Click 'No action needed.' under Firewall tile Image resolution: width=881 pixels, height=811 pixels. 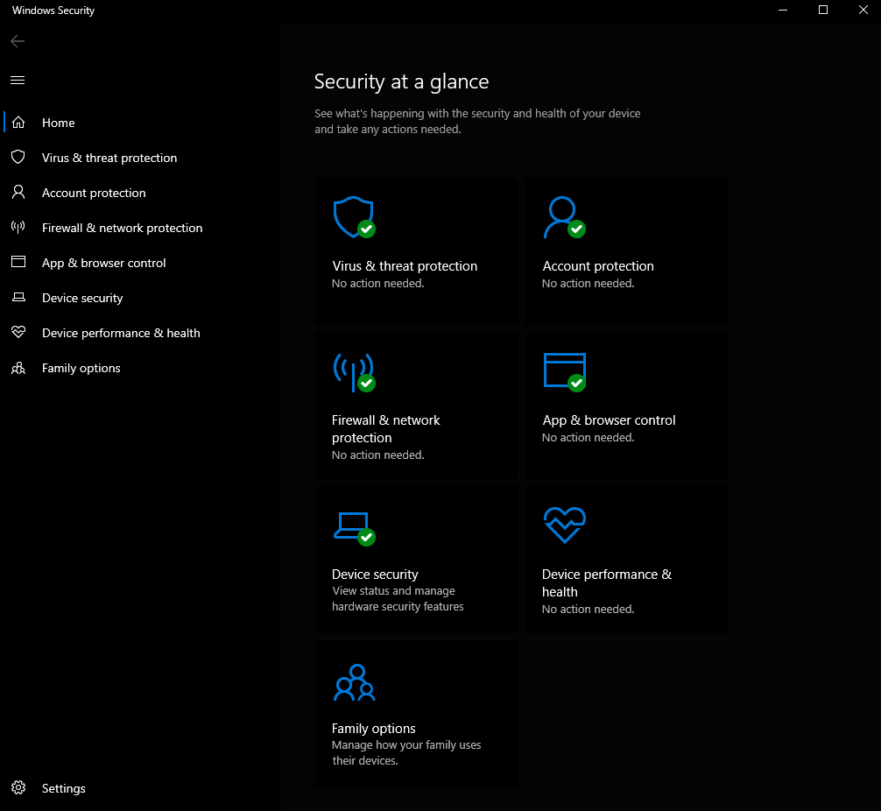pos(378,455)
